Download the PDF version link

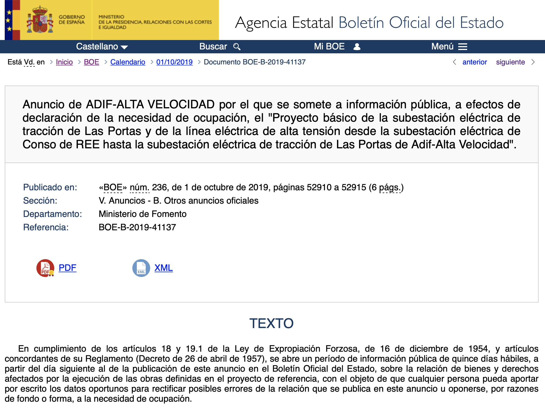(x=68, y=268)
